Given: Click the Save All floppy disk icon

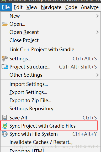Looking at the screenshot, I should click(5, 118).
